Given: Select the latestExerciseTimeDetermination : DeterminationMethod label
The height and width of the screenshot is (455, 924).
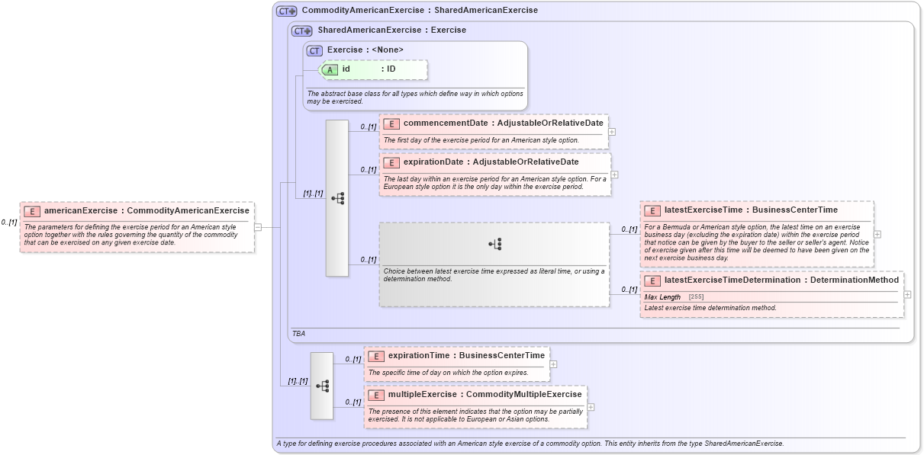Looking at the screenshot, I should click(x=781, y=280).
